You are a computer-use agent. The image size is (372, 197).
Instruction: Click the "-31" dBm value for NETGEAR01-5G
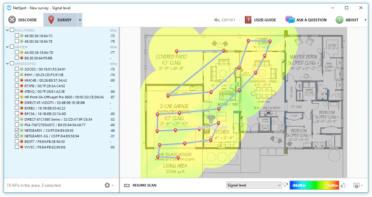click(112, 136)
